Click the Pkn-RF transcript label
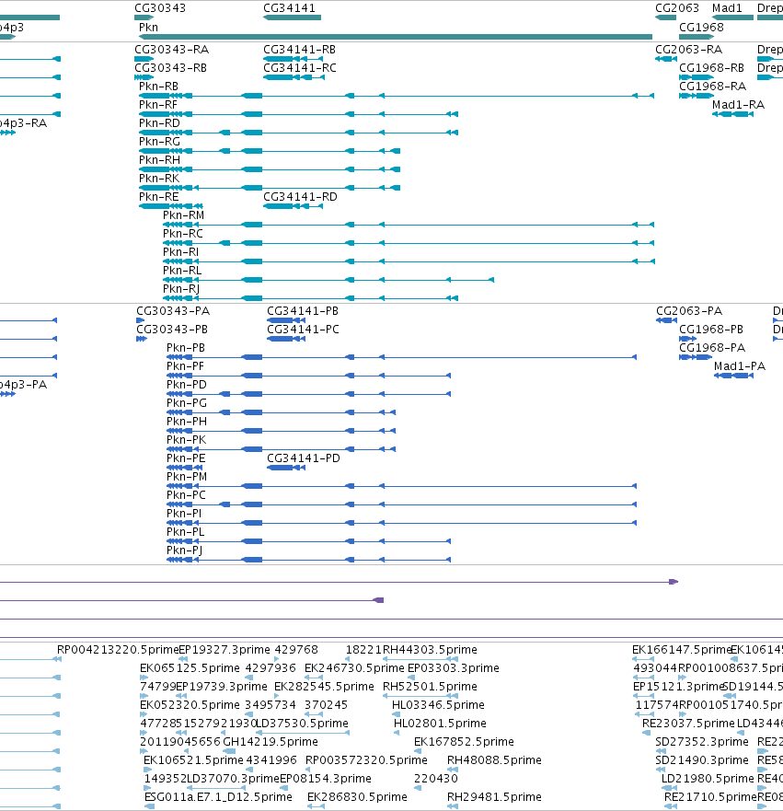The width and height of the screenshot is (783, 811). point(158,104)
